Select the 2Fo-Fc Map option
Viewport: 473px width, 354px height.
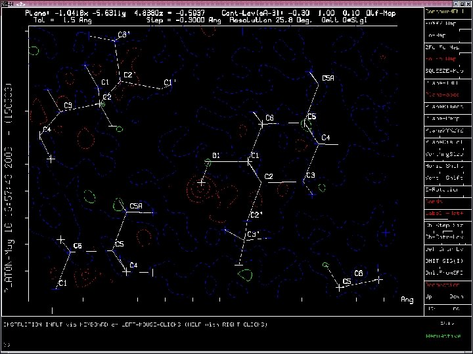[x=442, y=48]
